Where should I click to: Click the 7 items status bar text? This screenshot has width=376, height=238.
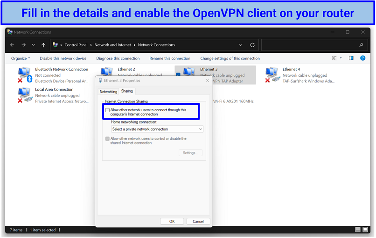pos(16,230)
